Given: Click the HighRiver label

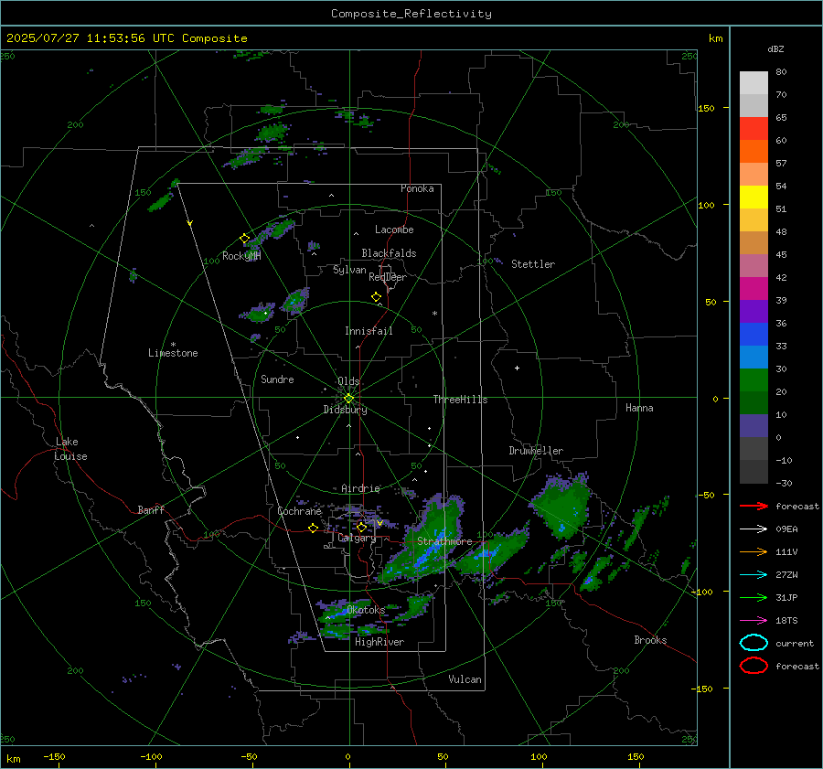Looking at the screenshot, I should click(379, 642).
